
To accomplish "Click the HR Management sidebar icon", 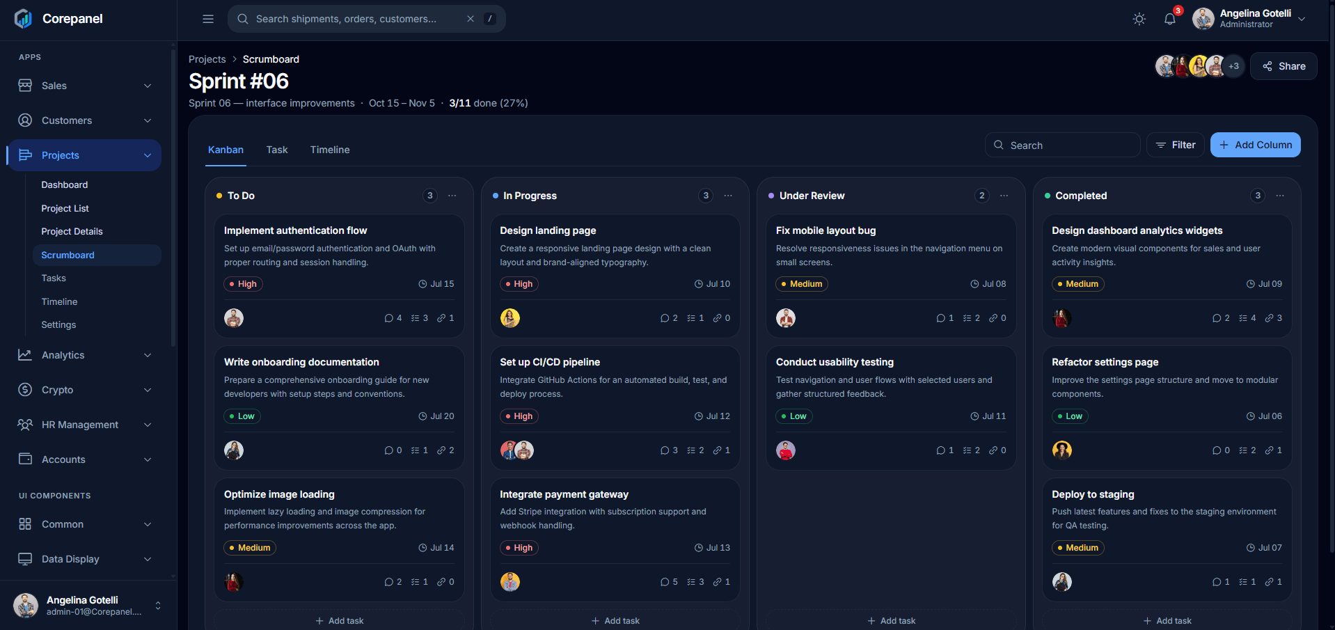I will [25, 425].
